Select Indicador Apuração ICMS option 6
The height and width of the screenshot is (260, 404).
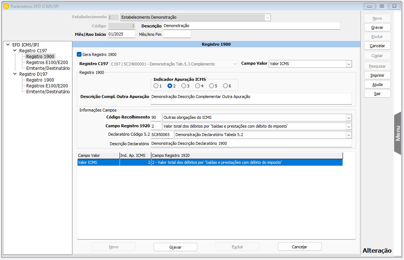pos(226,86)
